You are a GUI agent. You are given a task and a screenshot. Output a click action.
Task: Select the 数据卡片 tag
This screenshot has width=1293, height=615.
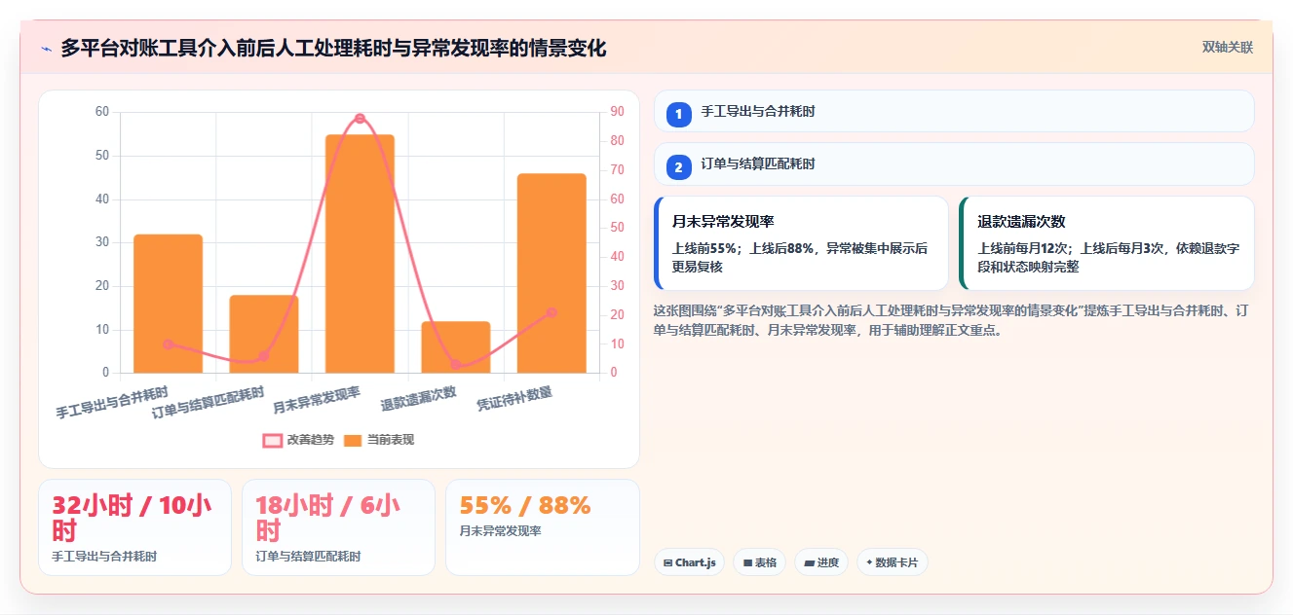892,562
